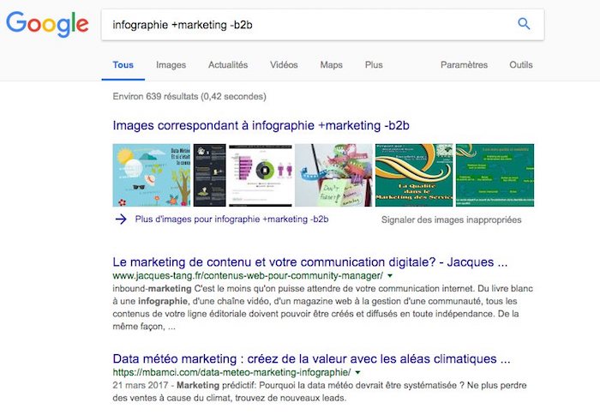Click the arrow icon before 'Plus d'images'
The width and height of the screenshot is (600, 415).
[x=121, y=220]
